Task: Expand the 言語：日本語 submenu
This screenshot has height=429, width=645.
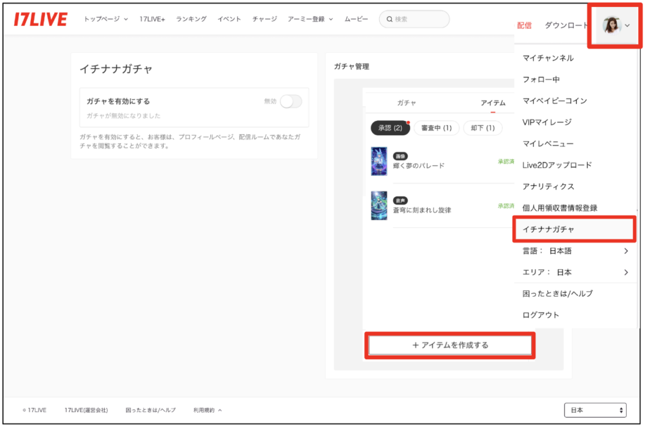Action: (x=575, y=251)
